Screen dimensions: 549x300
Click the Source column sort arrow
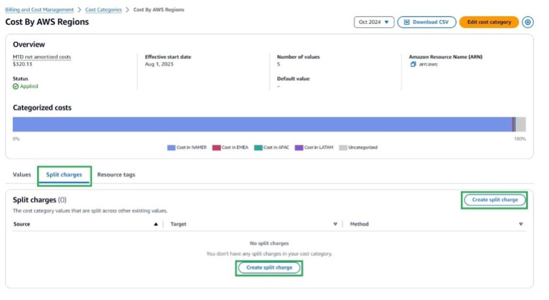156,224
